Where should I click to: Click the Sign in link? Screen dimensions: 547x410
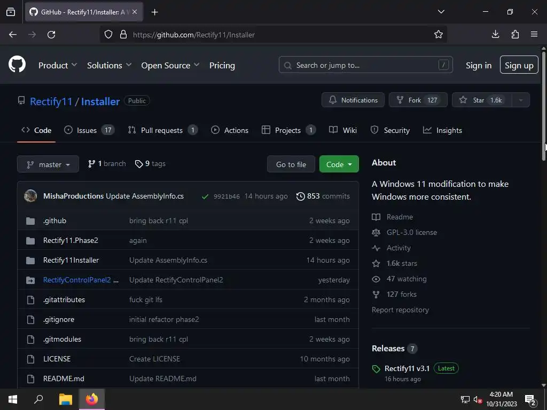click(x=478, y=65)
